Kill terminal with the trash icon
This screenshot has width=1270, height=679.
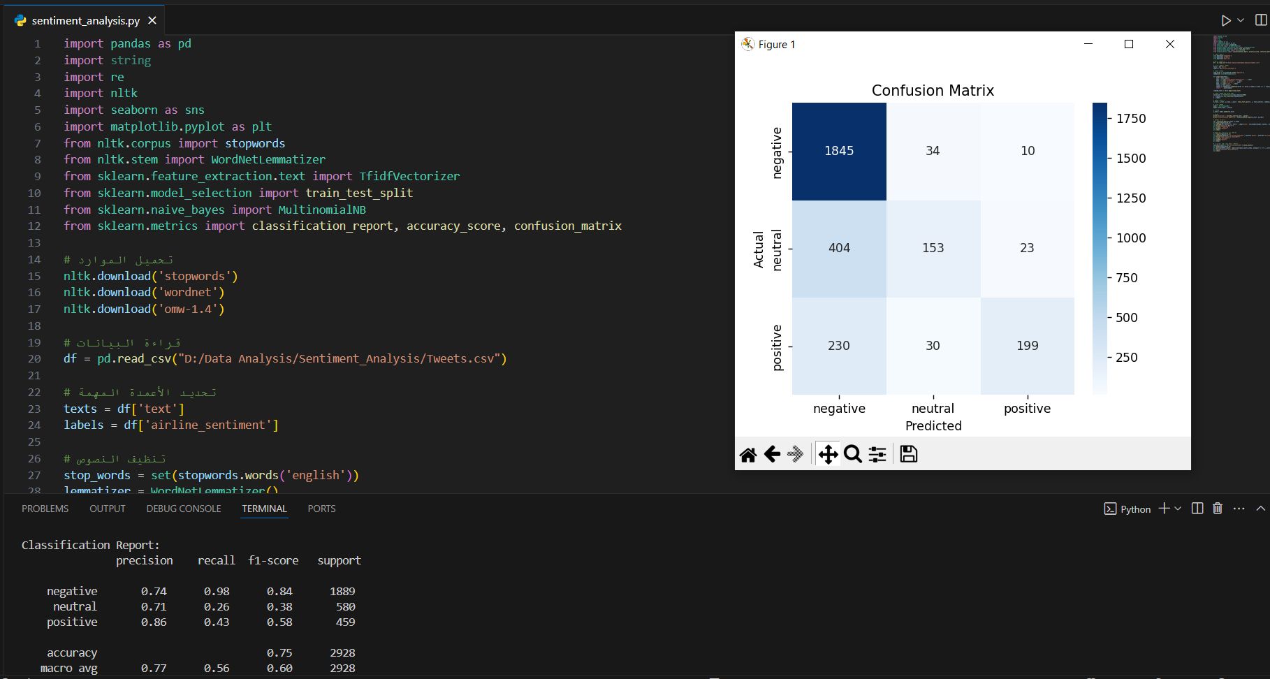(1218, 509)
